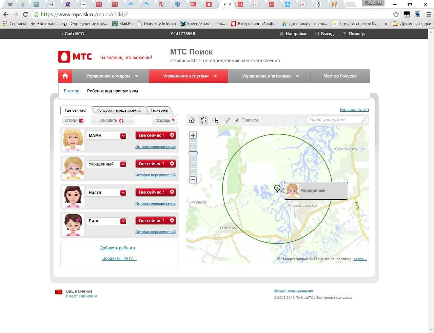434x333 pixels.
Task: Expand the Настя dropdown arrow
Action: (123, 193)
